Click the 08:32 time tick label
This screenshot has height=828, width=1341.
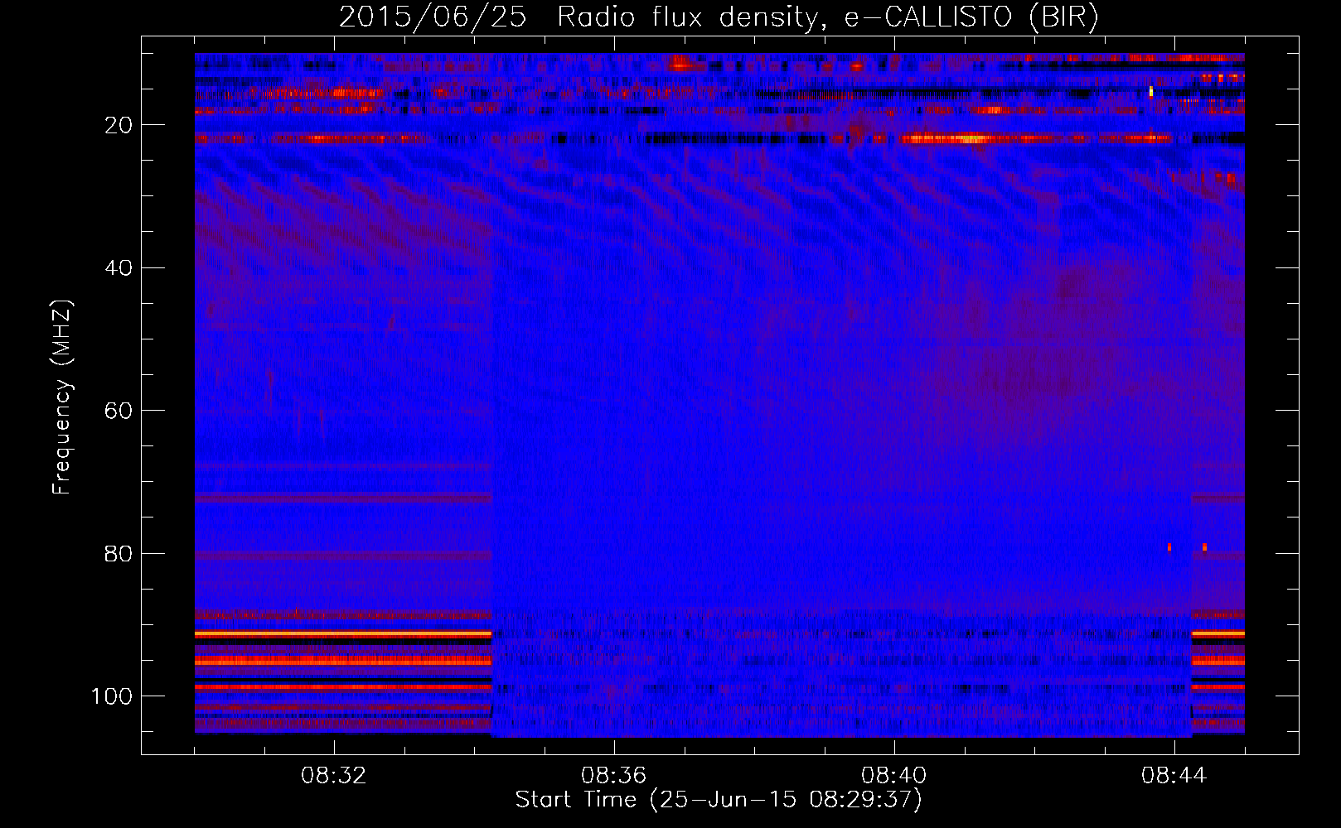(x=334, y=776)
